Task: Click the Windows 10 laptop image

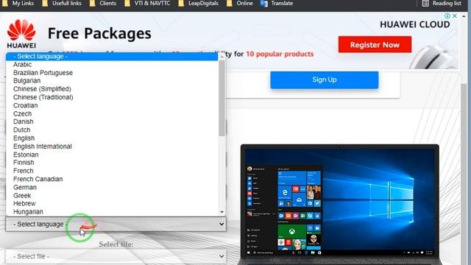Action: tap(340, 205)
